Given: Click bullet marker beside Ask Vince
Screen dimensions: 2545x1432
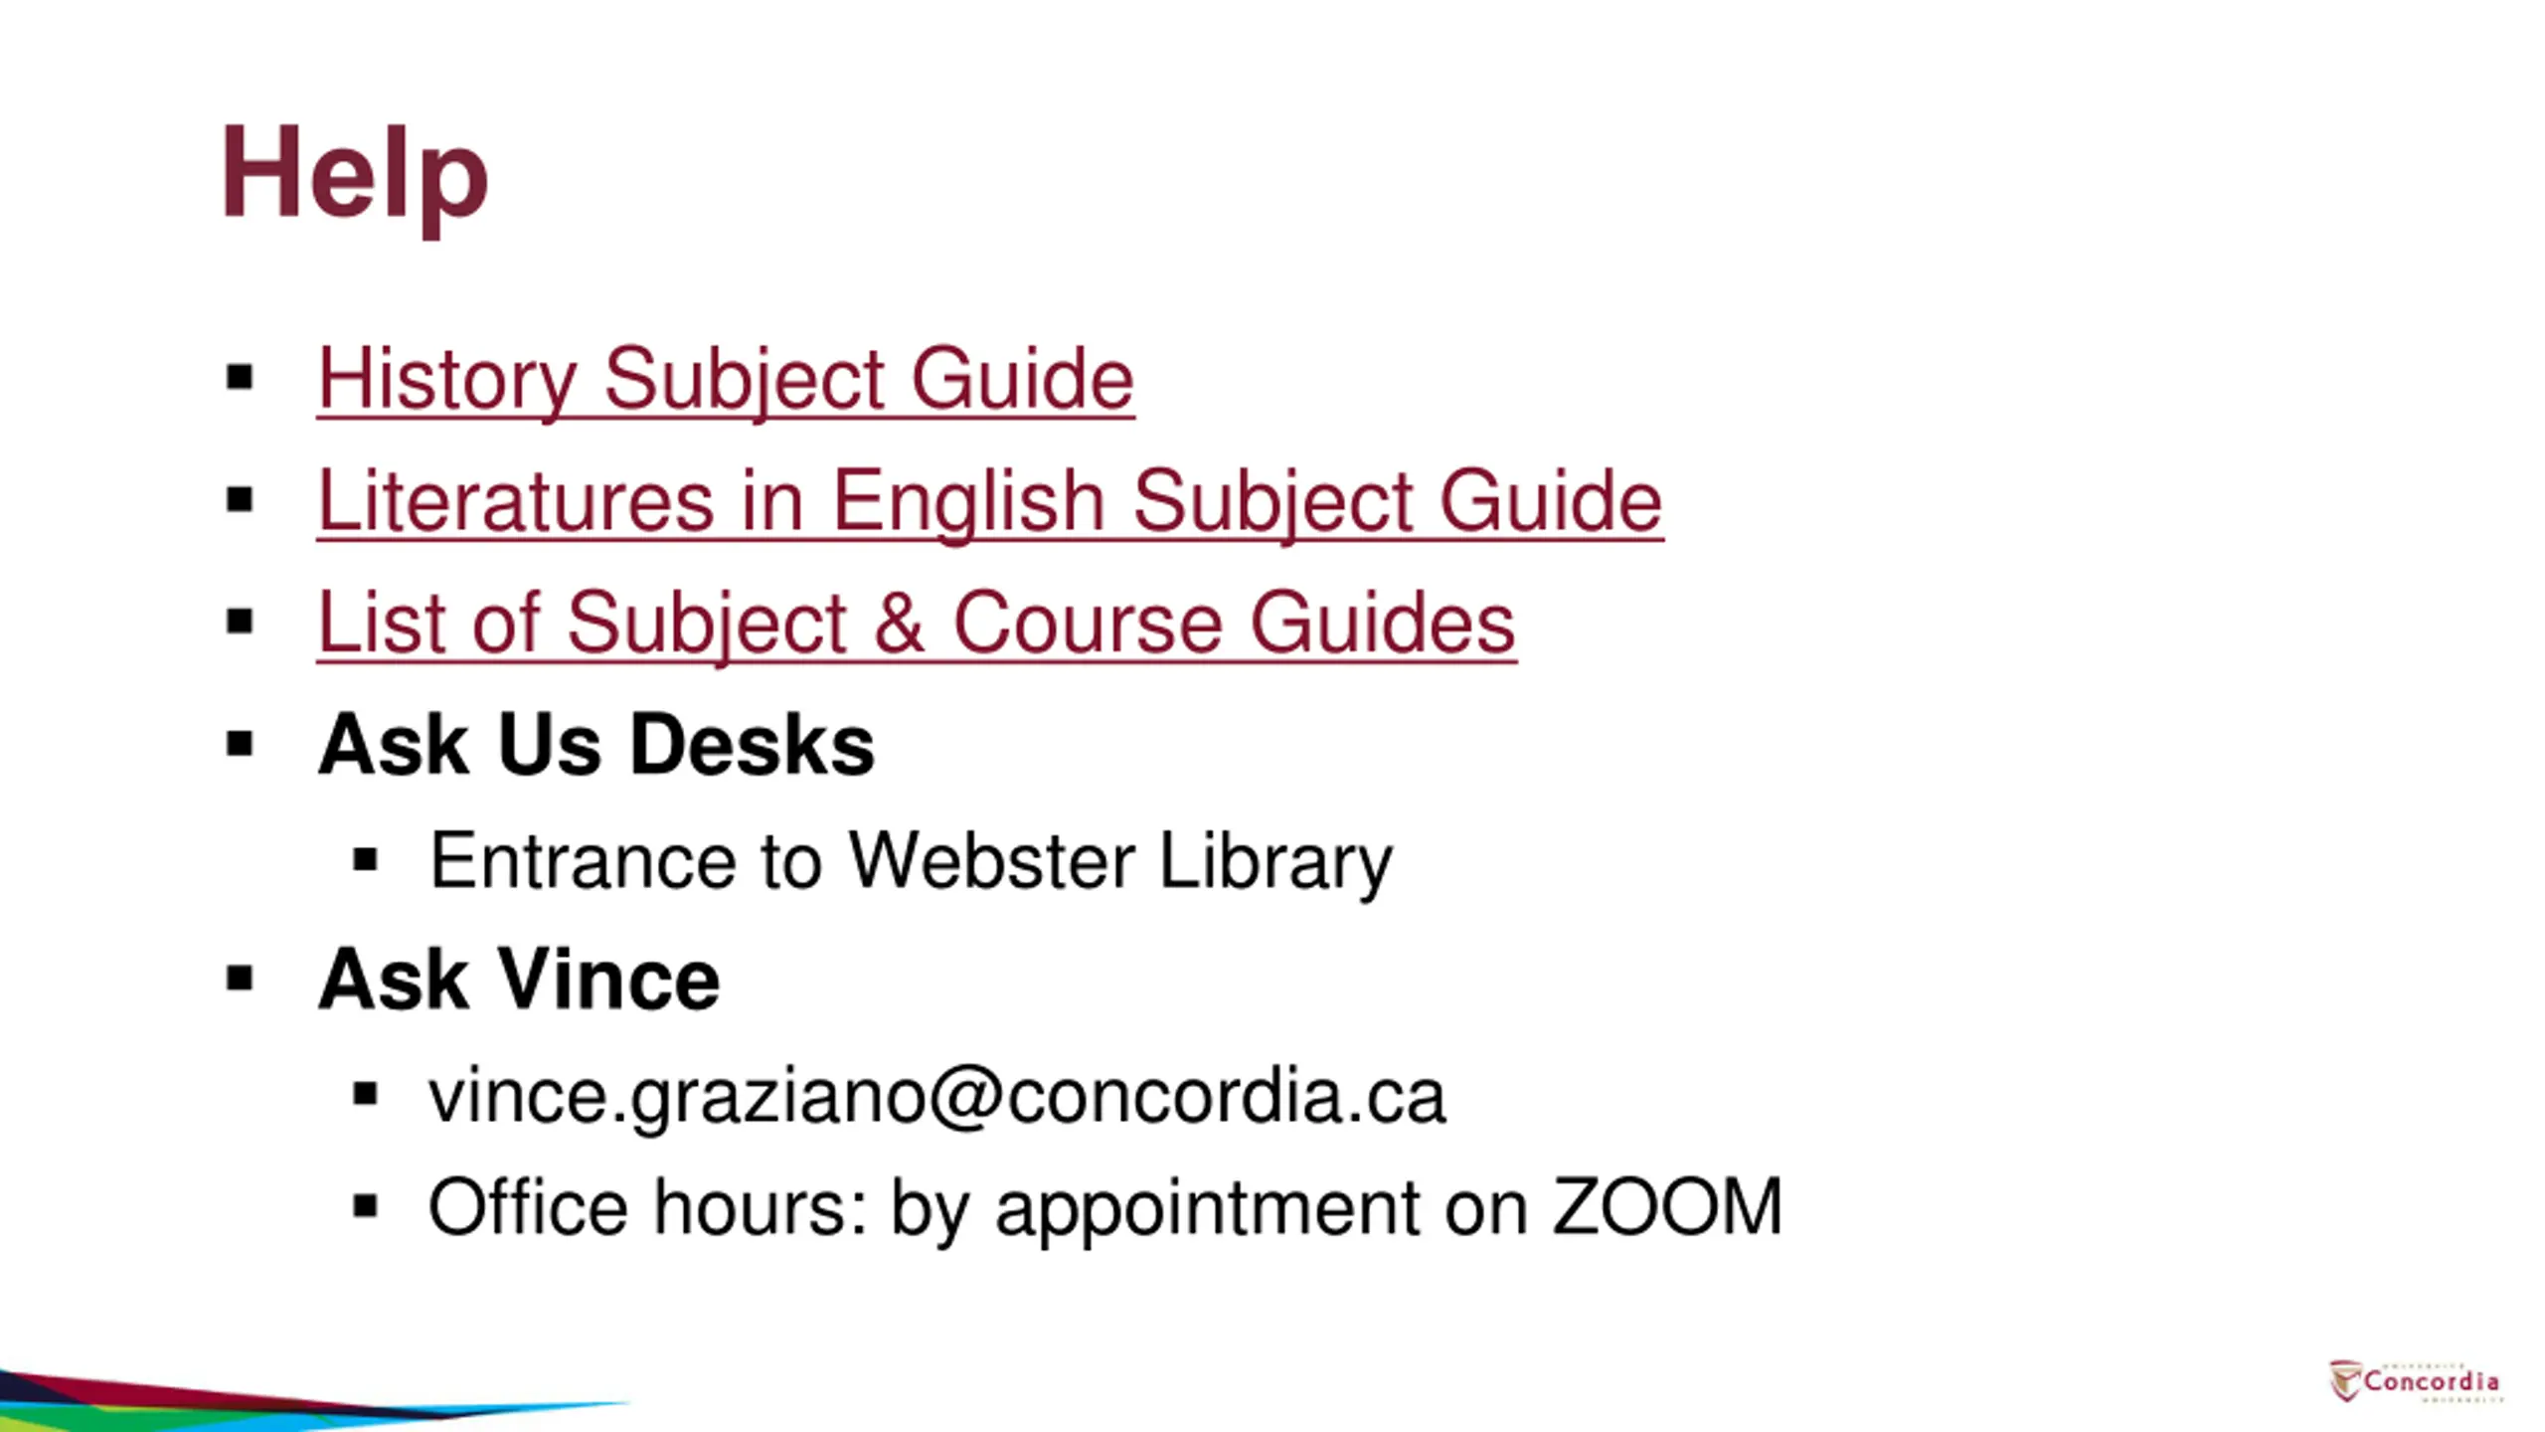Looking at the screenshot, I should [240, 980].
